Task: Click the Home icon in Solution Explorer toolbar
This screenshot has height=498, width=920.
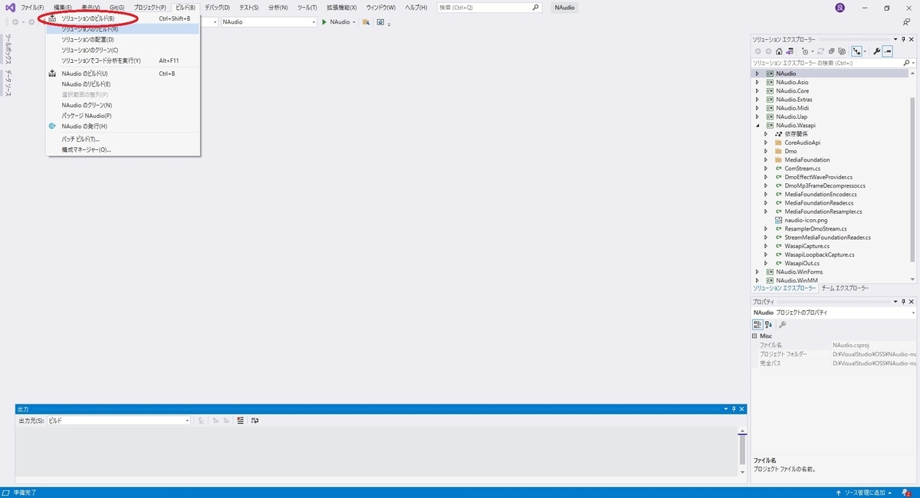Action: click(777, 51)
